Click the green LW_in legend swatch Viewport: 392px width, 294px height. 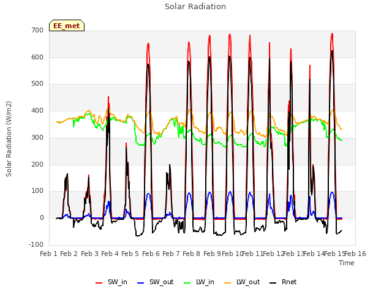187,283
